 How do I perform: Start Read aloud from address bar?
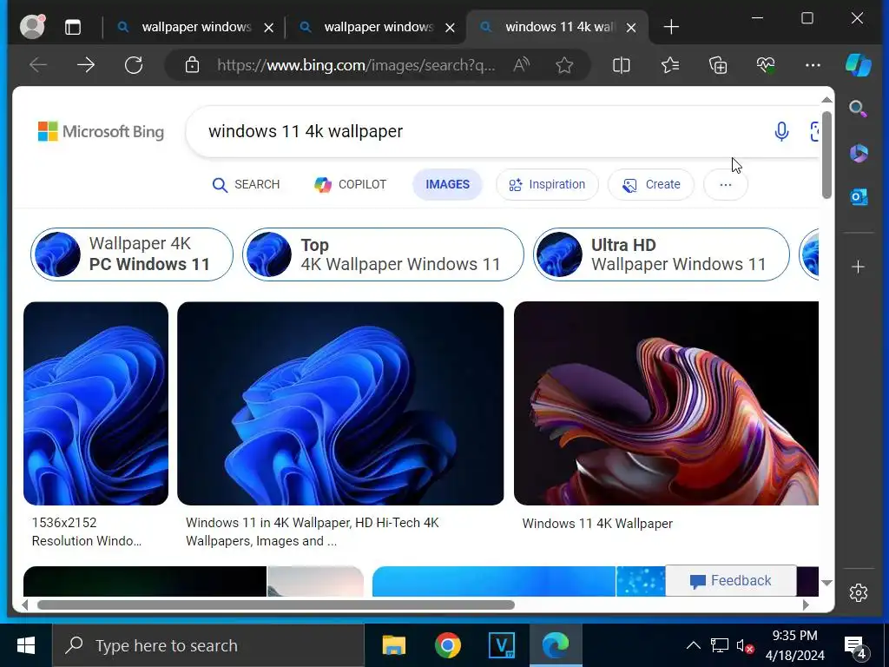tap(521, 65)
